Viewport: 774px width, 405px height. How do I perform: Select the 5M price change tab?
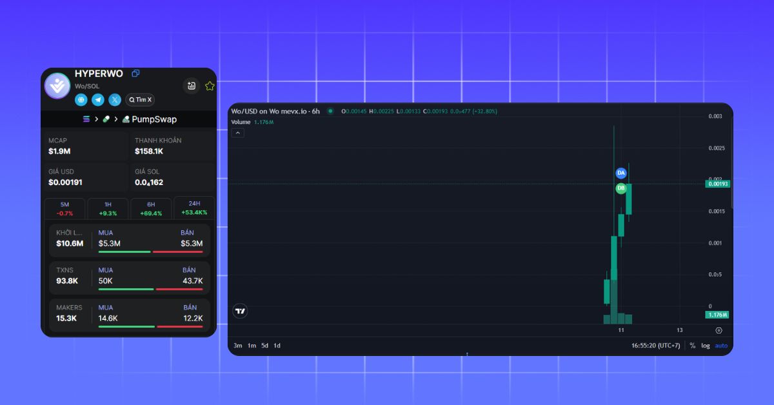tap(64, 208)
